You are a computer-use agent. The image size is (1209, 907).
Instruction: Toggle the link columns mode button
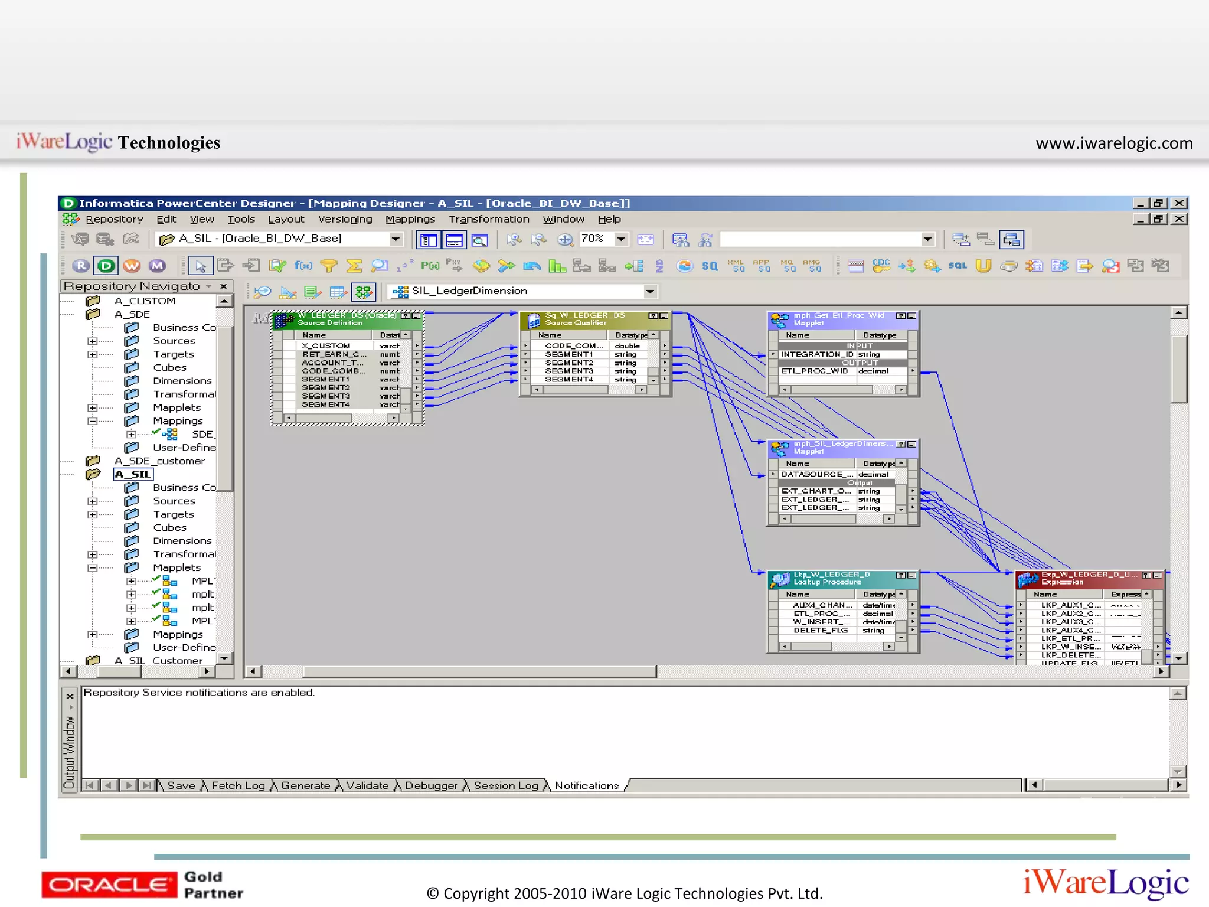(1011, 240)
